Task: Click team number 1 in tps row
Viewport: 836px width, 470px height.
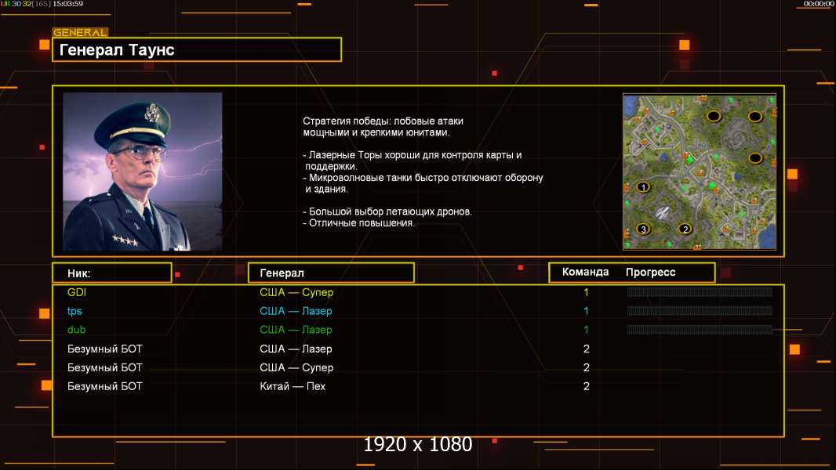Action: point(586,311)
